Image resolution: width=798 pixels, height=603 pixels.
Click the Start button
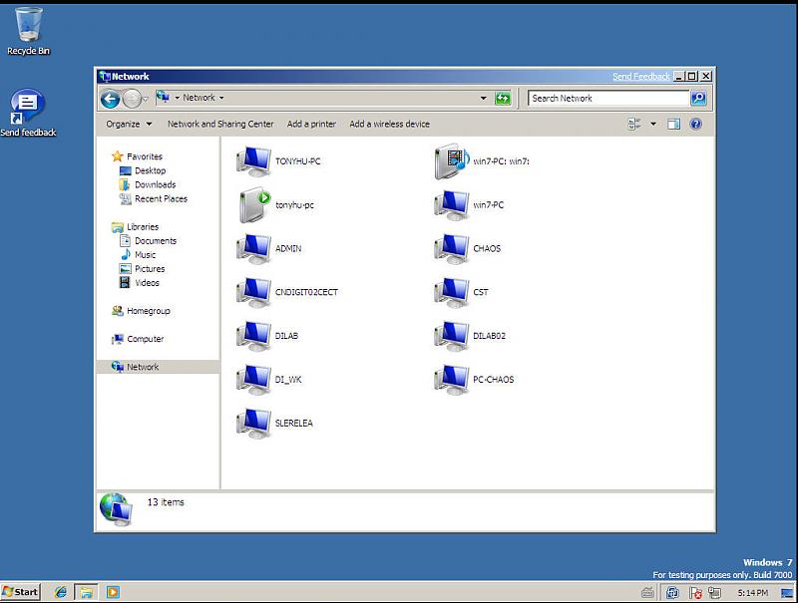click(21, 592)
